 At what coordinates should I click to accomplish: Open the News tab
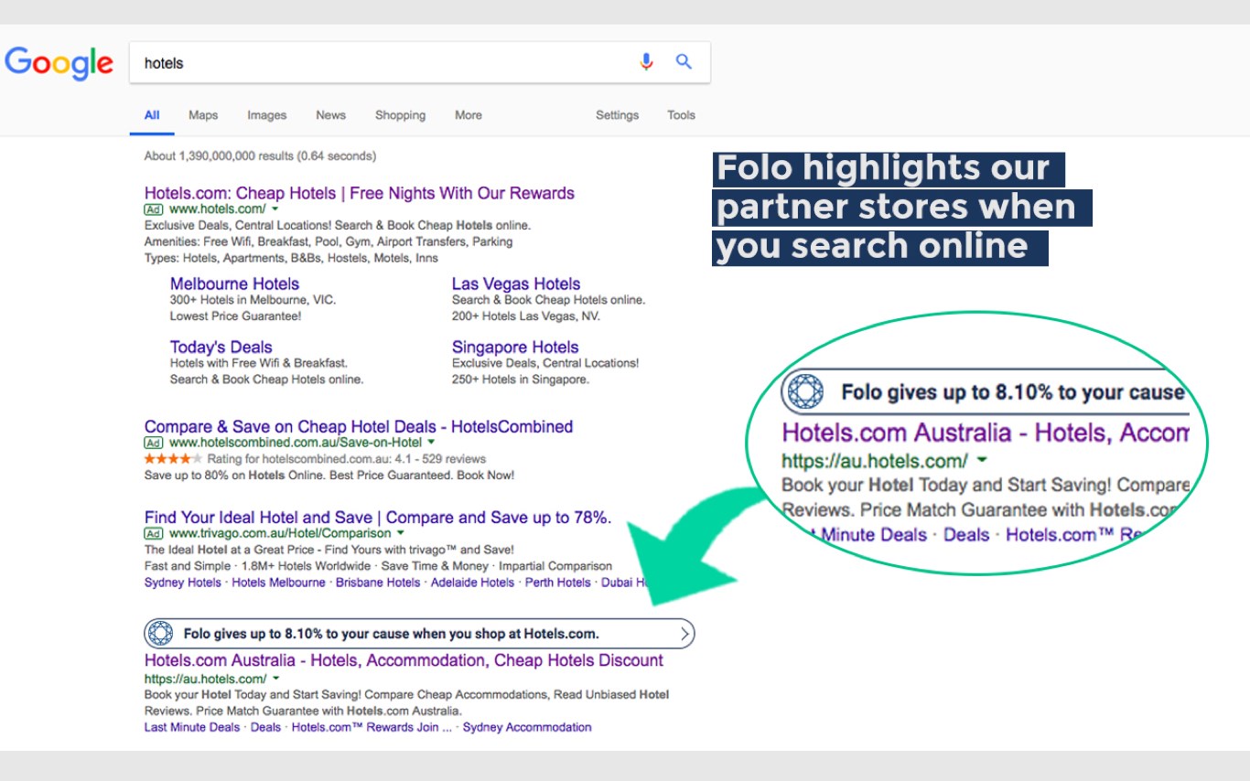point(331,115)
